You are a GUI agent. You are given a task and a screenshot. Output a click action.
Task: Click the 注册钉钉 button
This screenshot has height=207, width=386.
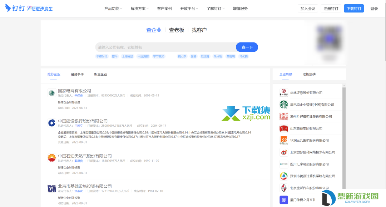[331, 9]
